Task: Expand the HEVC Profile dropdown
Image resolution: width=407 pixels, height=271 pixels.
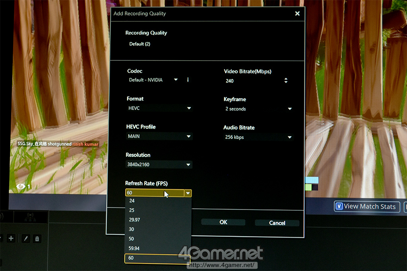Action: (x=159, y=136)
